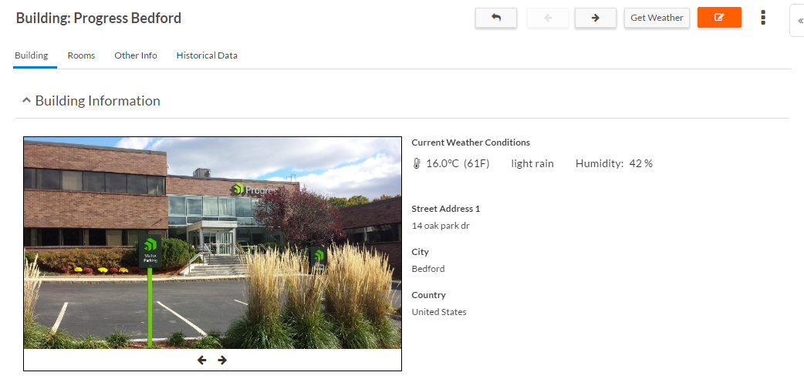Click the disabled previous record arrow
Viewport: 804px width, 379px height.
coord(548,18)
